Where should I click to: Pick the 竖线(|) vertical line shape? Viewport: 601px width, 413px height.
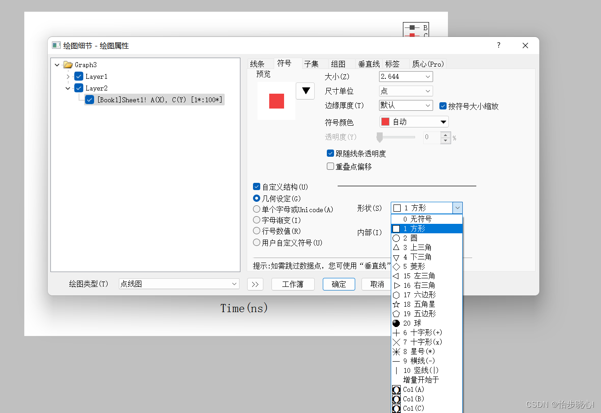coord(427,370)
